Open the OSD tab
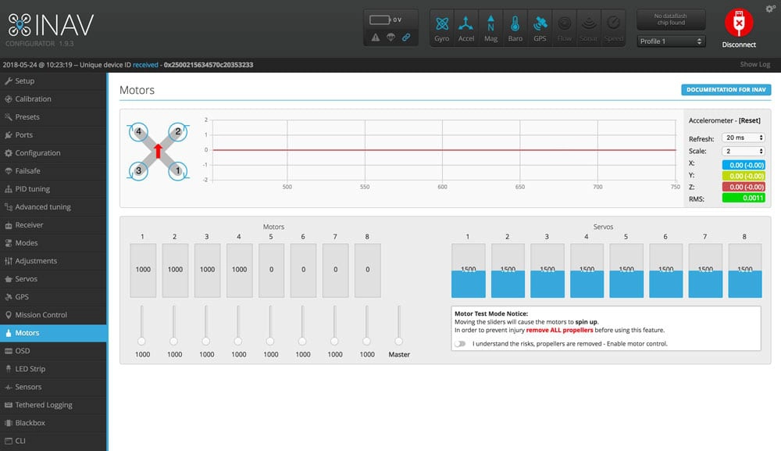 53,351
